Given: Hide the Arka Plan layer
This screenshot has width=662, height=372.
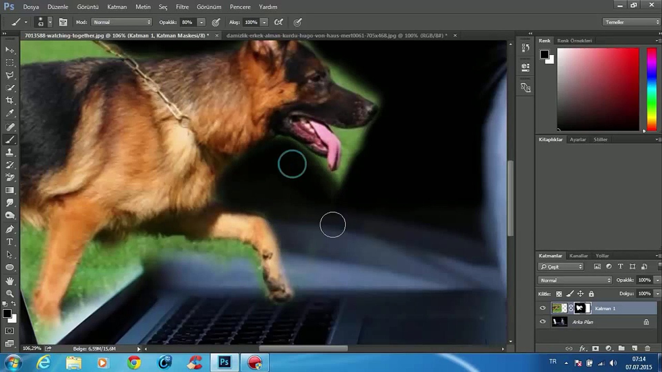Looking at the screenshot, I should pos(543,322).
